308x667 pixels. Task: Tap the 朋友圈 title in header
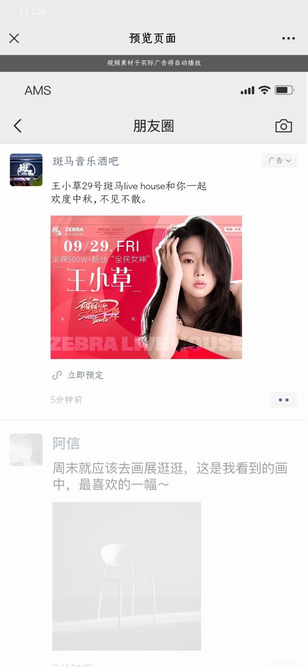point(153,126)
